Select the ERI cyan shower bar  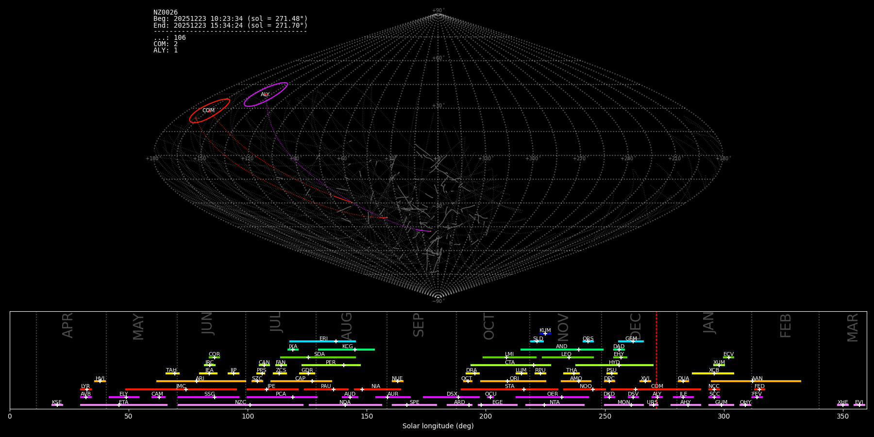point(322,341)
